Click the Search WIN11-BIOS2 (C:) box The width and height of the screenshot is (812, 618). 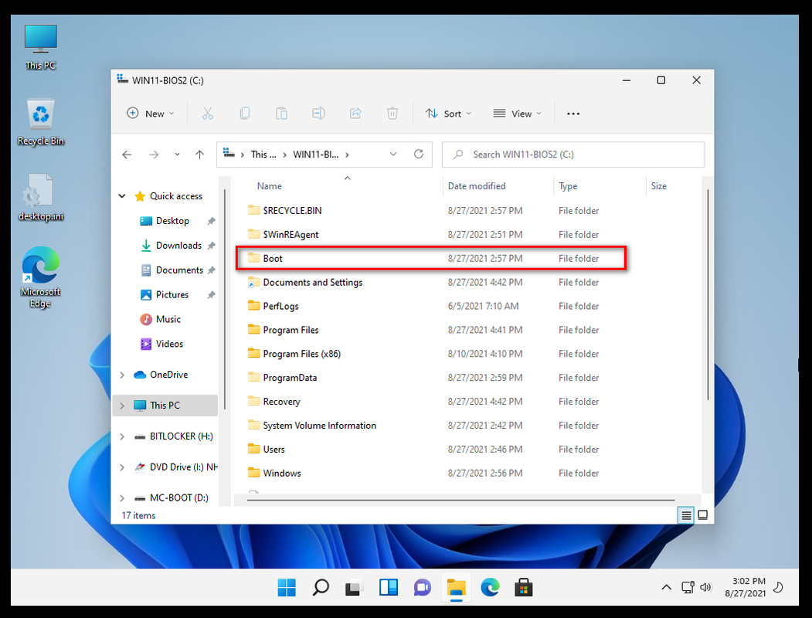pyautogui.click(x=573, y=154)
